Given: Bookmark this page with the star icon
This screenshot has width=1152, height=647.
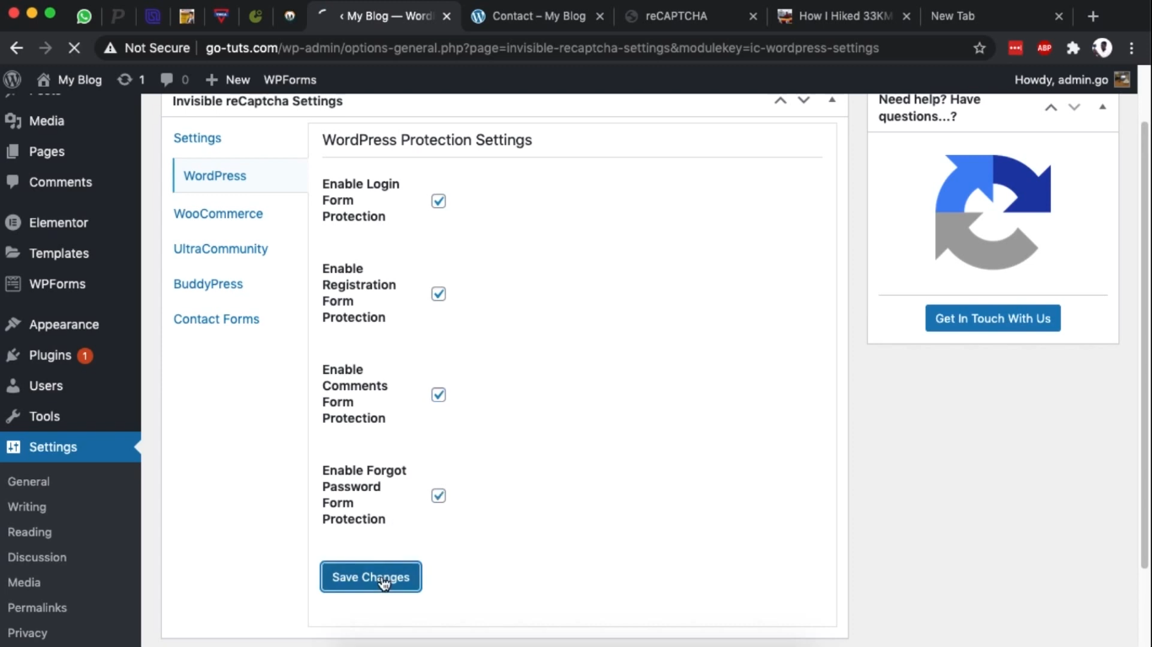Looking at the screenshot, I should pos(979,48).
